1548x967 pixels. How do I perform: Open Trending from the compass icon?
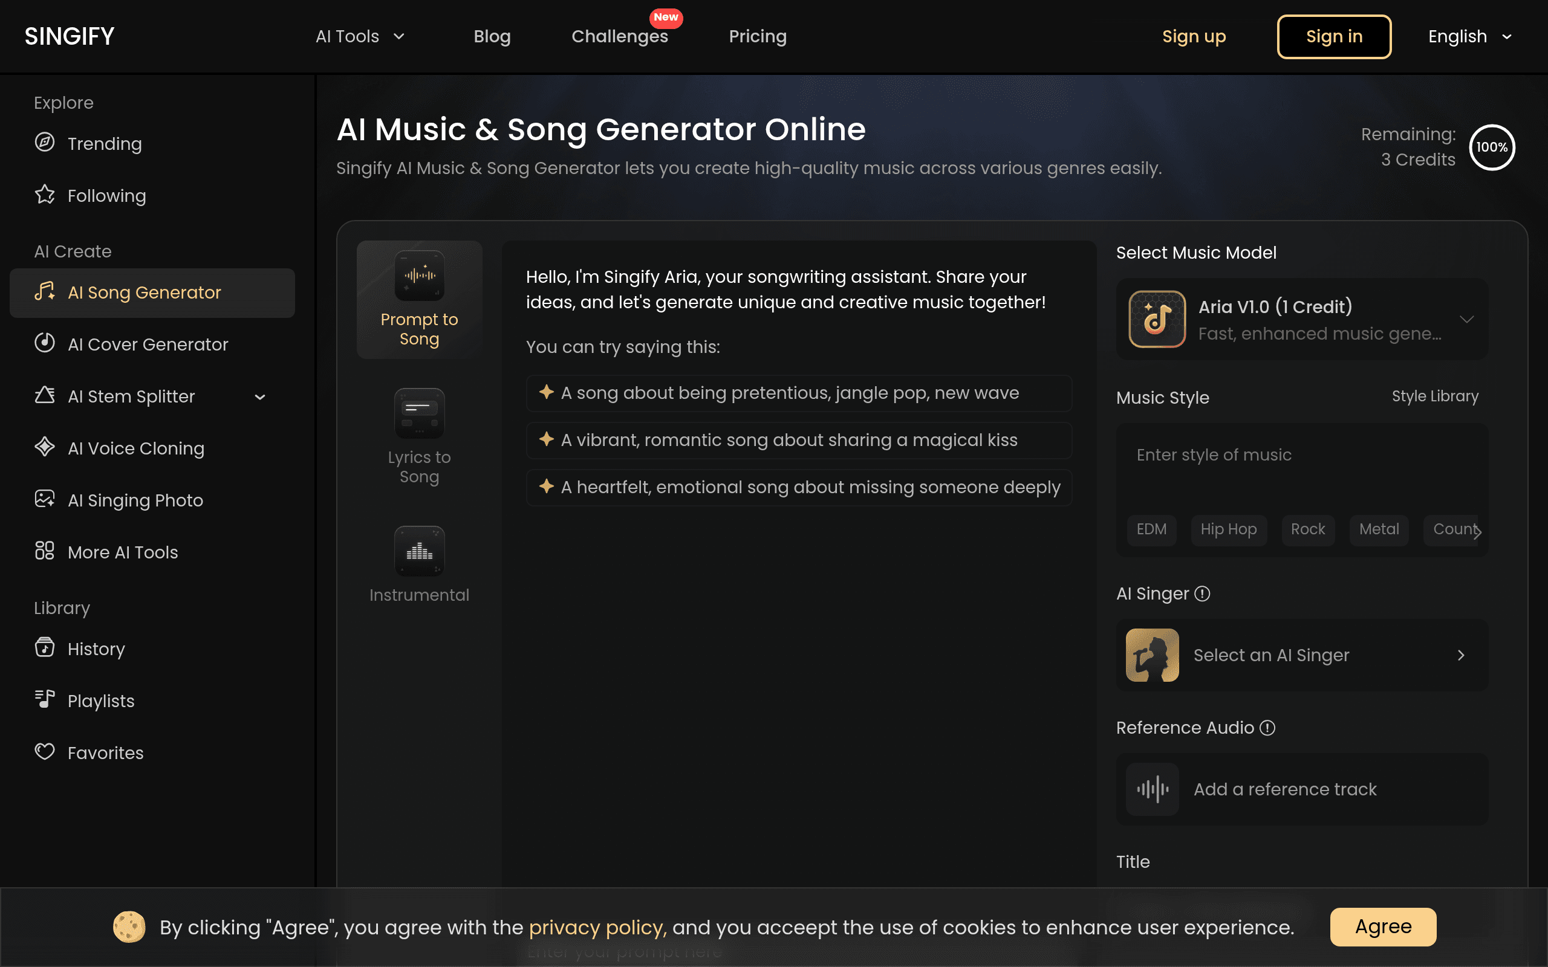point(44,143)
